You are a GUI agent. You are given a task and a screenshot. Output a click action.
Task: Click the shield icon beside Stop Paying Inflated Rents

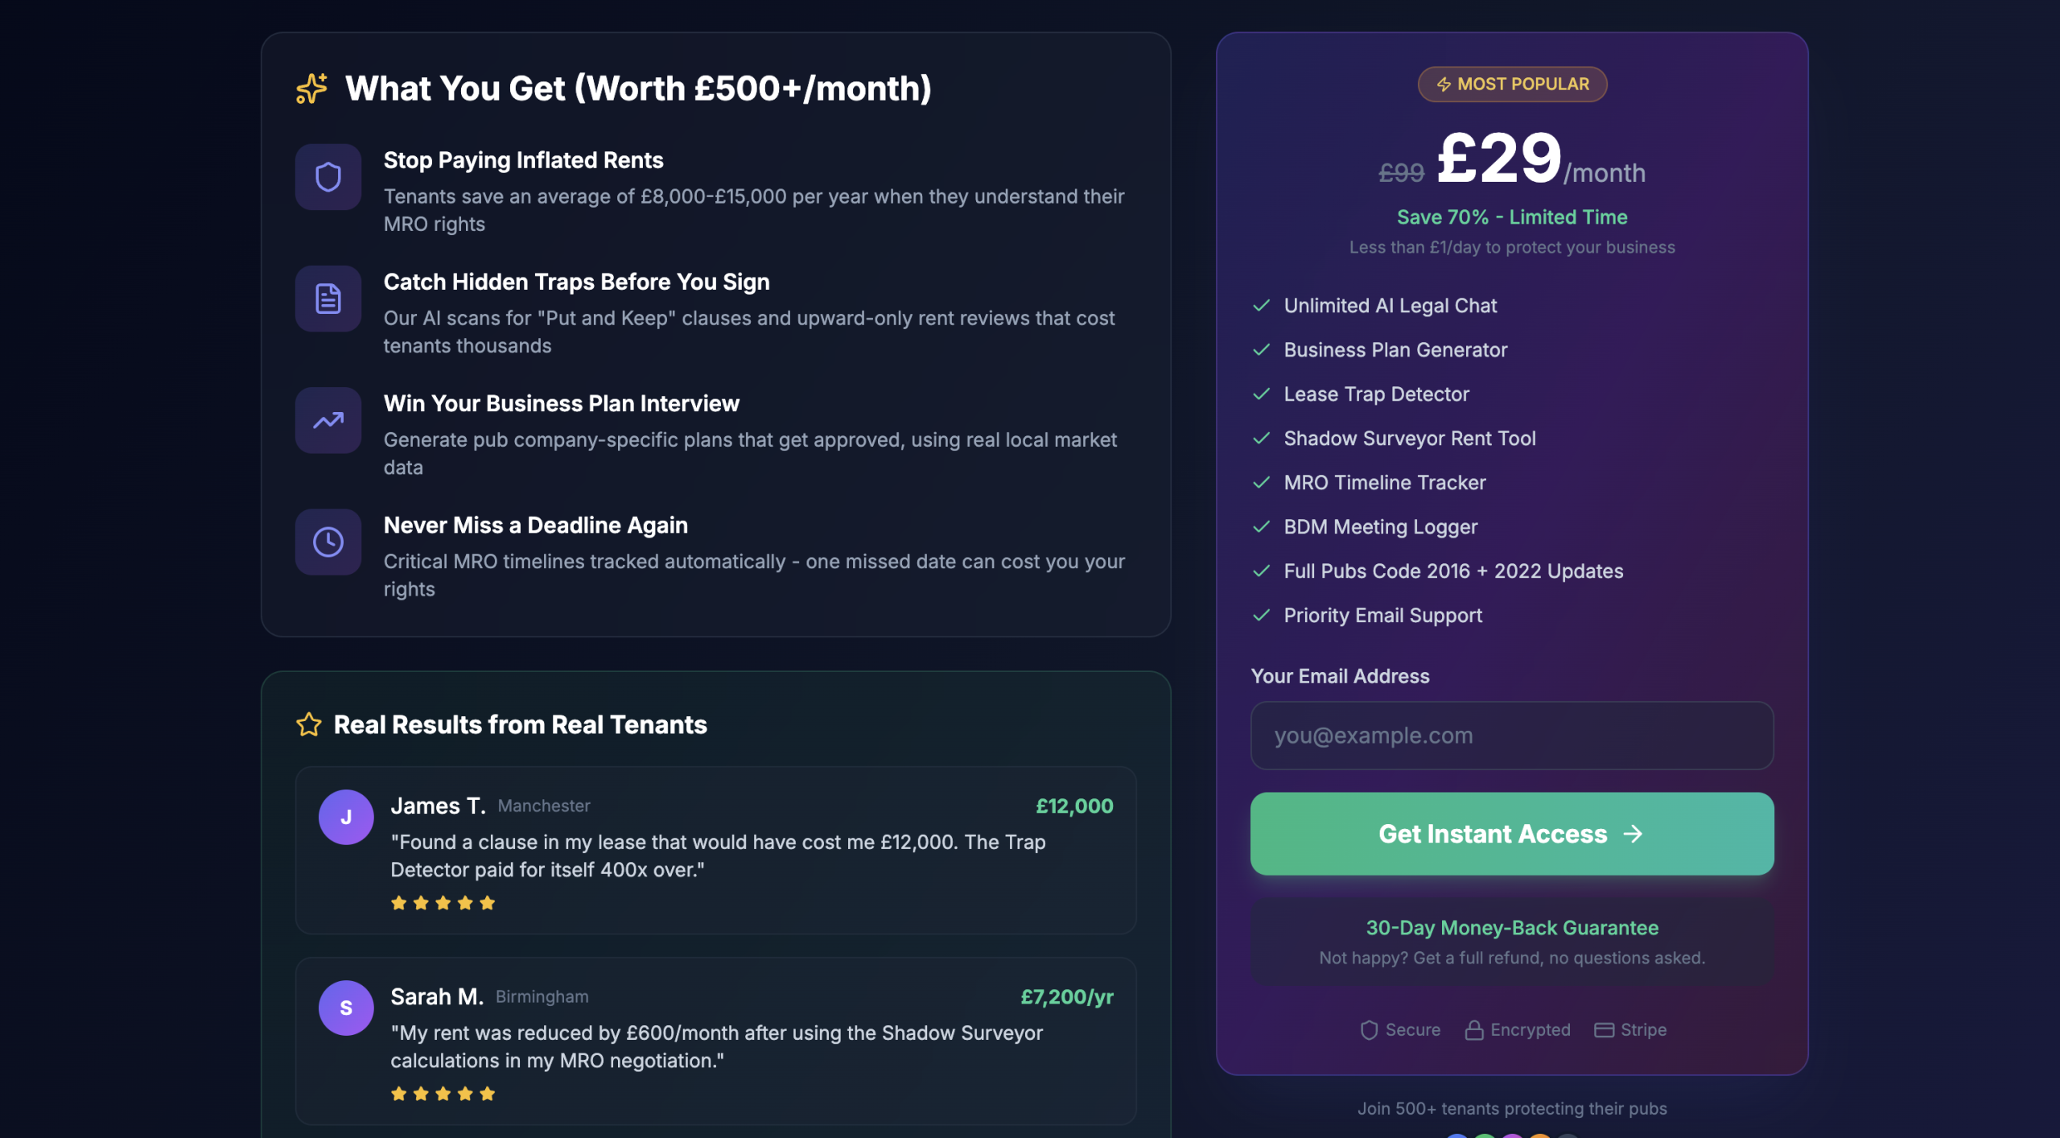click(328, 177)
